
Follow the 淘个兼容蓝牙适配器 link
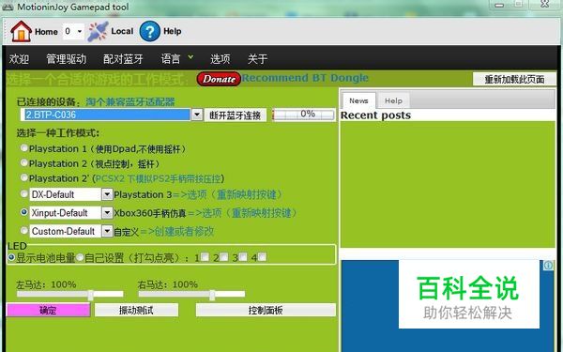tap(130, 102)
